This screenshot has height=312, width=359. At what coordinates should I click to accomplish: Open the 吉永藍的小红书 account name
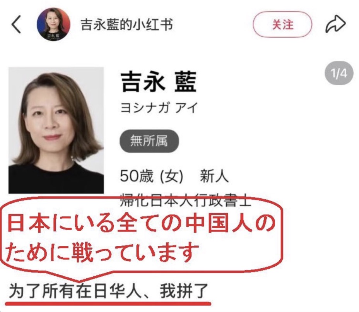click(127, 24)
